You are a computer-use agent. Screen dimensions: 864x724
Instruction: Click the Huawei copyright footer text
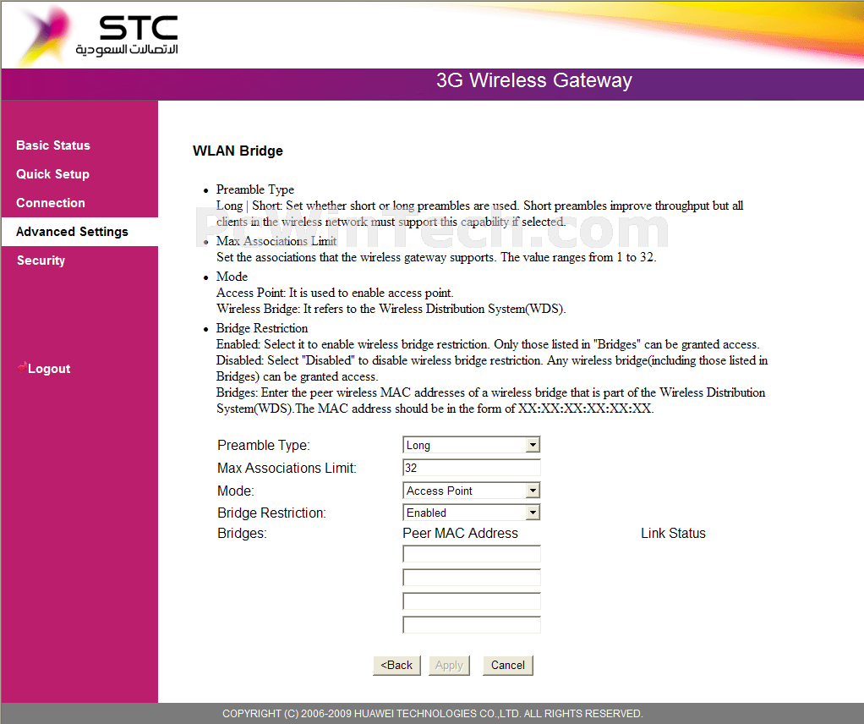tap(433, 714)
